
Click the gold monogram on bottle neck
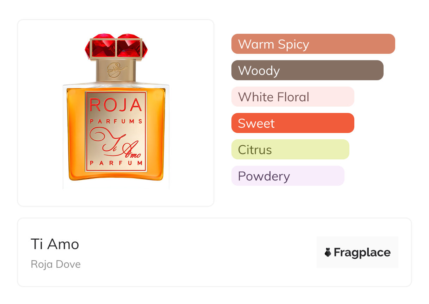(x=116, y=71)
